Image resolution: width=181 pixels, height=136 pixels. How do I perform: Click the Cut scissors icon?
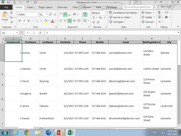point(11,13)
